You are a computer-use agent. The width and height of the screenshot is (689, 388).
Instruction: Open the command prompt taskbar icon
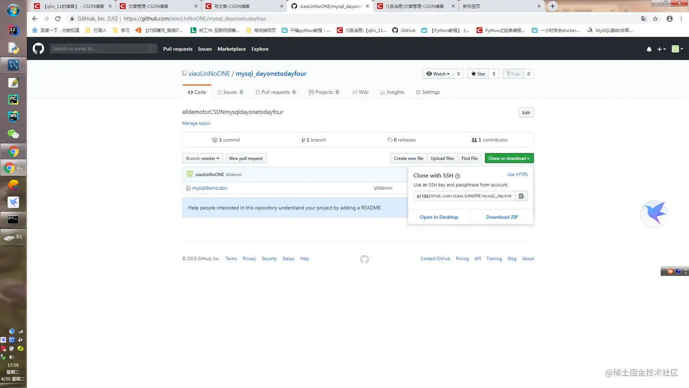point(13,220)
